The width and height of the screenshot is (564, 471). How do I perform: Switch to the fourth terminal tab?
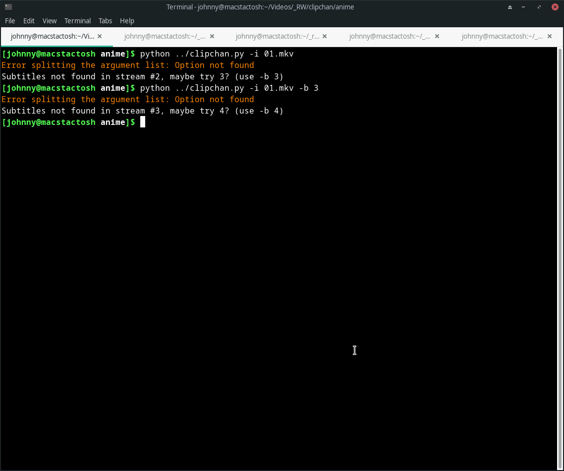click(x=390, y=36)
